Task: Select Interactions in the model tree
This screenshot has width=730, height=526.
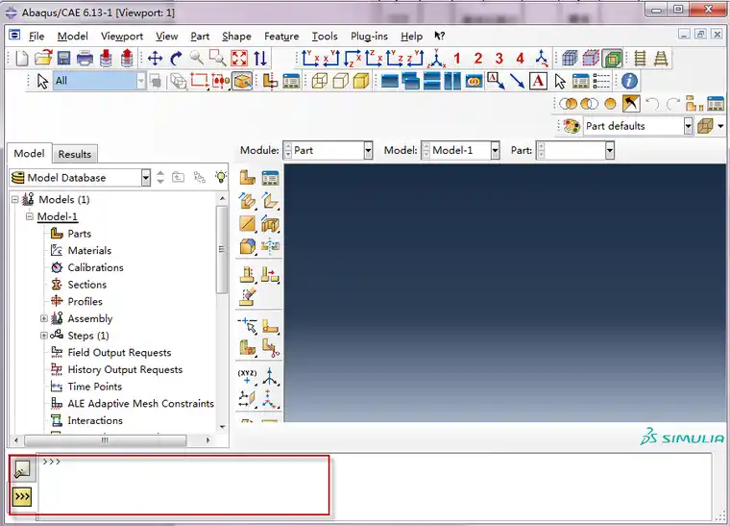Action: [95, 421]
